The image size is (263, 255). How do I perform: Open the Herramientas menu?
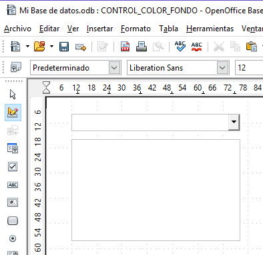(x=210, y=29)
